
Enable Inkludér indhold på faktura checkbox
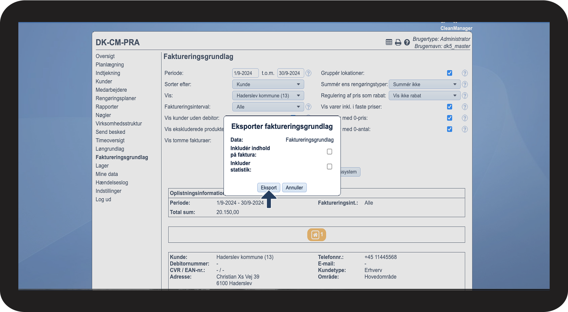coord(329,152)
